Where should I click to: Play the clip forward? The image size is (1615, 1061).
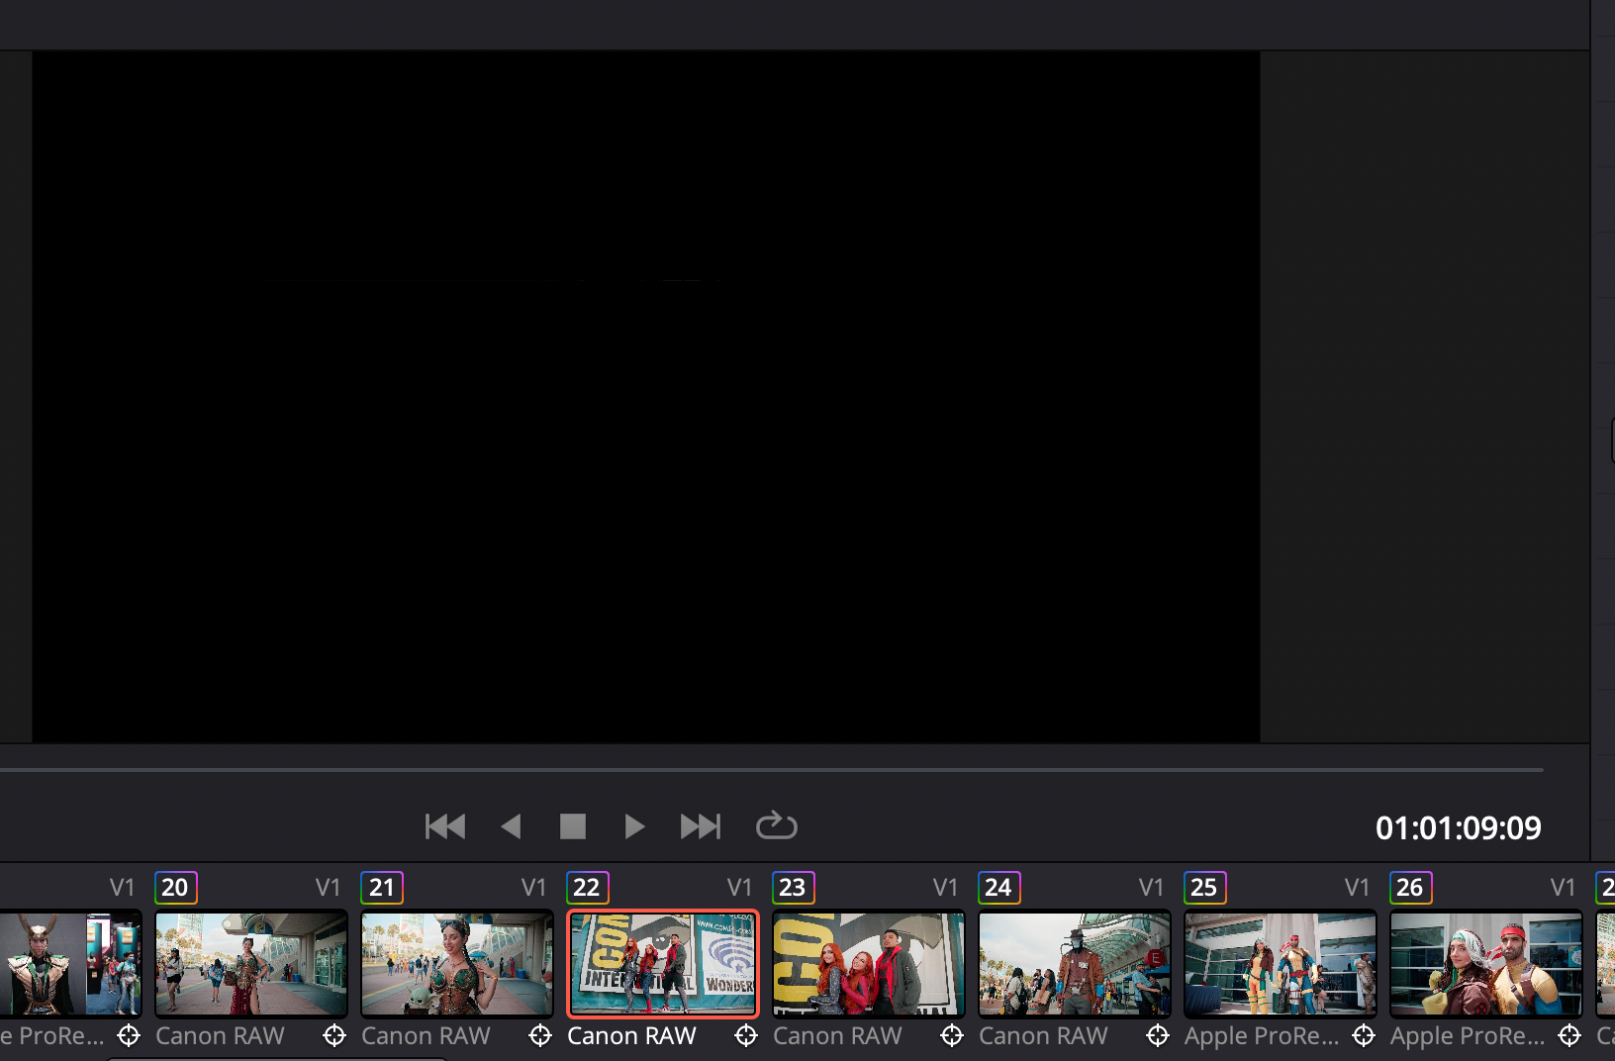pyautogui.click(x=634, y=826)
